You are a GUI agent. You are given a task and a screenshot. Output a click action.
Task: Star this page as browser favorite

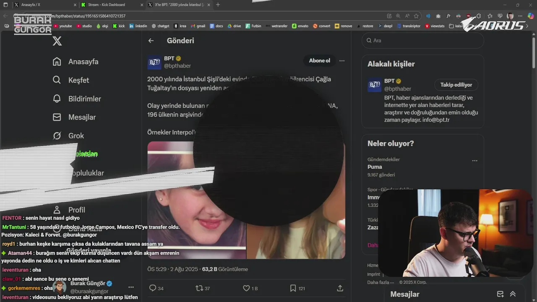click(416, 16)
